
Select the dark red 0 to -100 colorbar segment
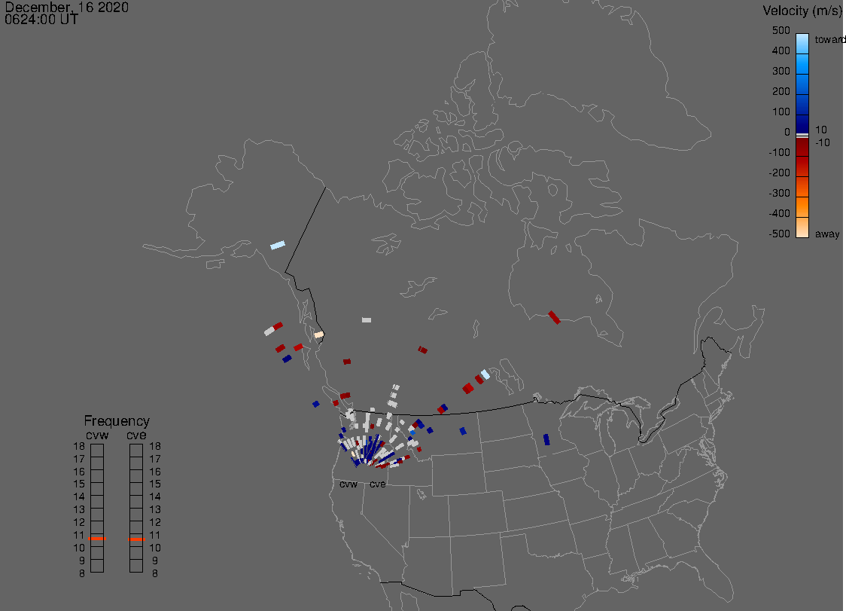802,147
